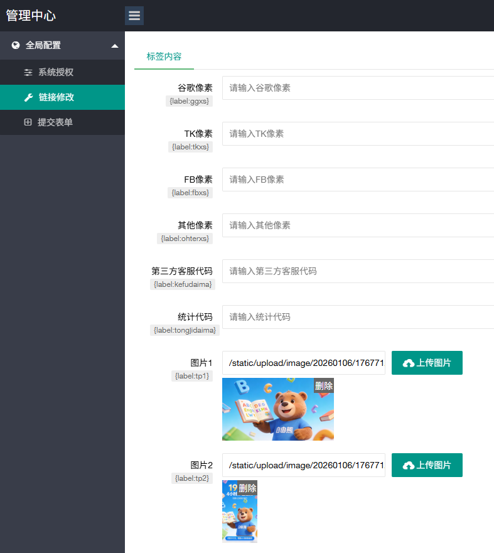Focus the 谷歌像素 input field
The image size is (494, 553).
(x=358, y=88)
